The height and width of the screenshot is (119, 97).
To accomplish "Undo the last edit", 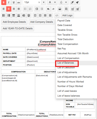I will click(x=48, y=9).
